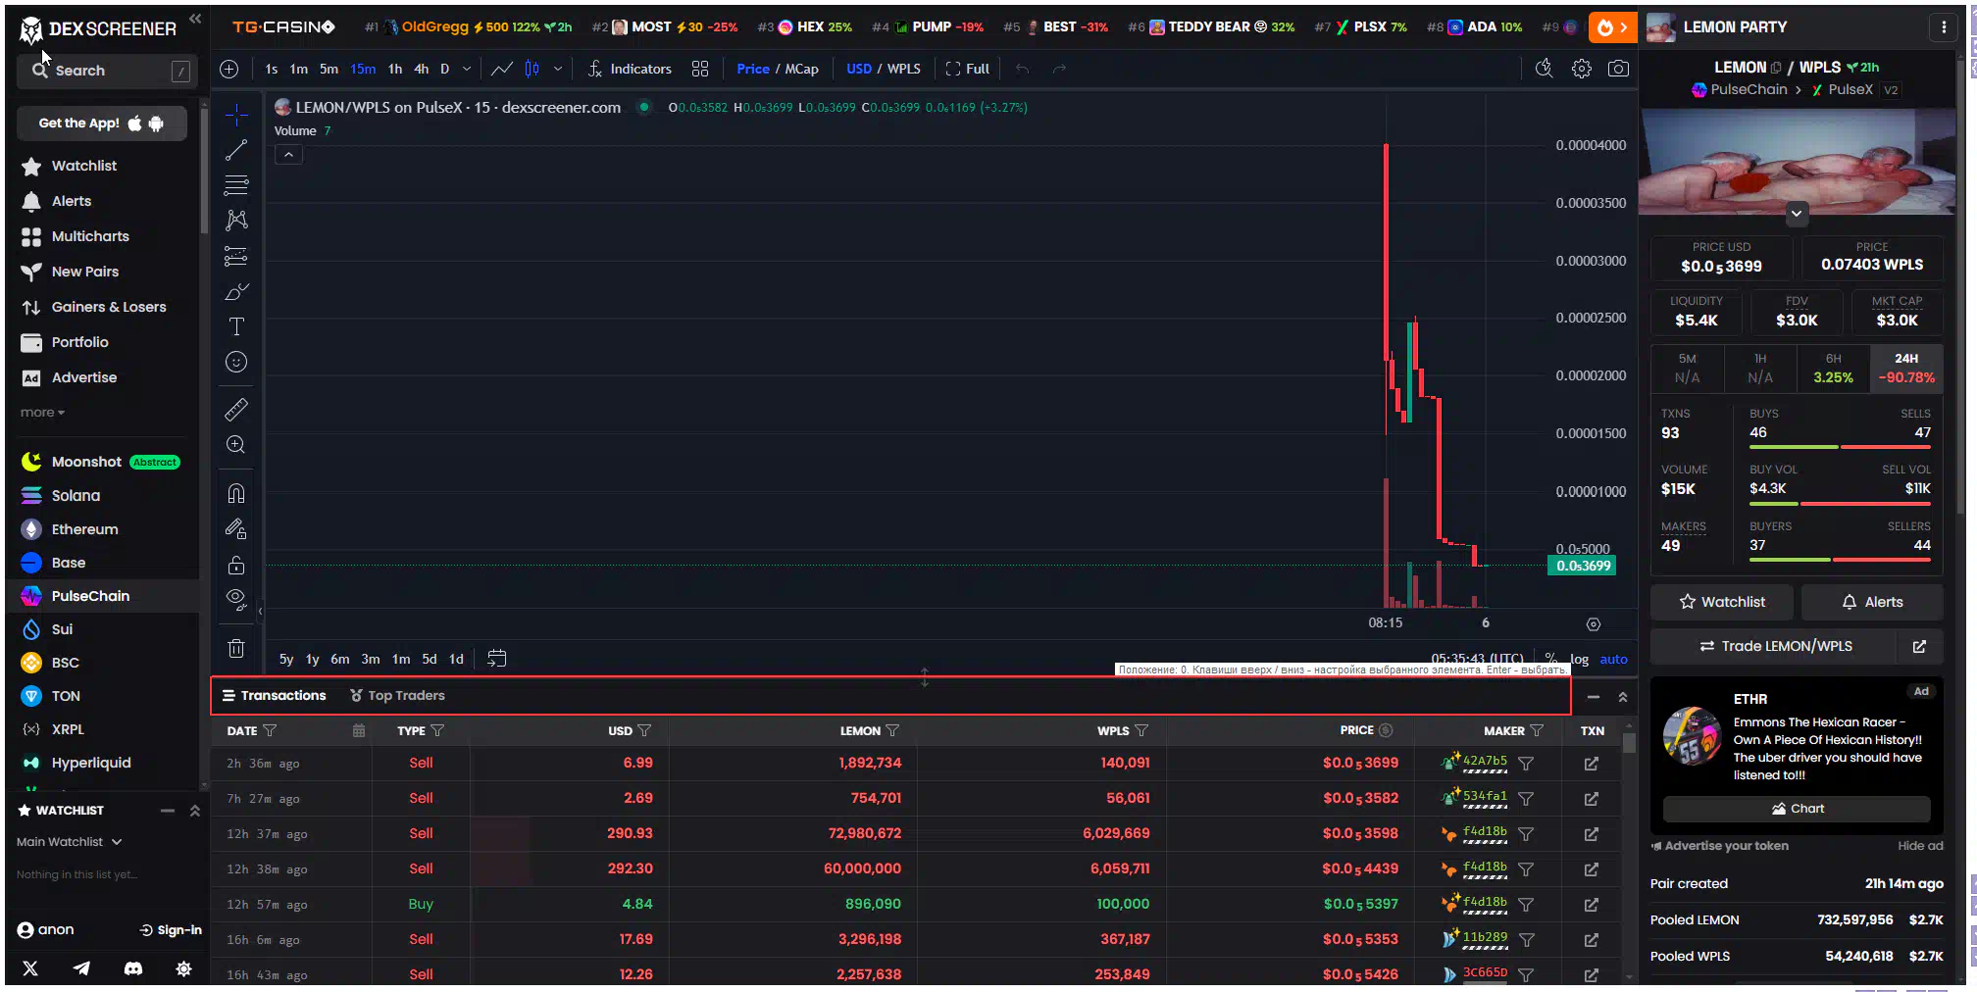The image size is (1977, 992).
Task: Open sidebar settings gear at bottom
Action: tap(183, 968)
